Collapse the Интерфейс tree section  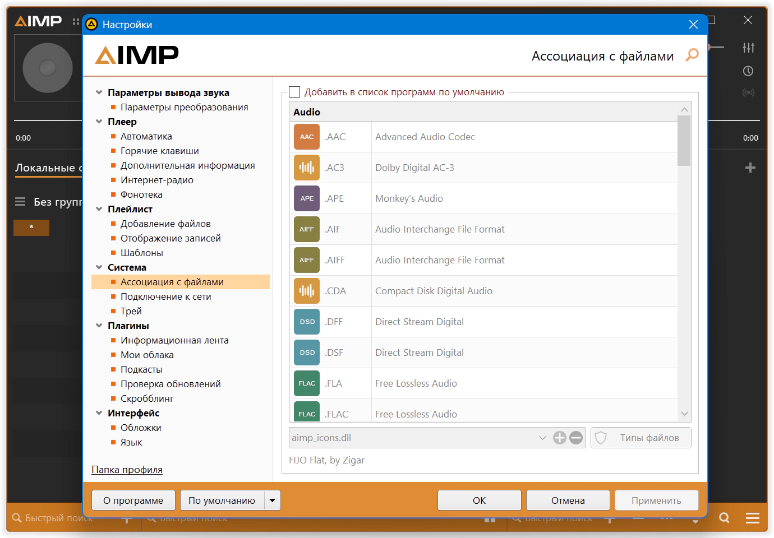[x=99, y=413]
